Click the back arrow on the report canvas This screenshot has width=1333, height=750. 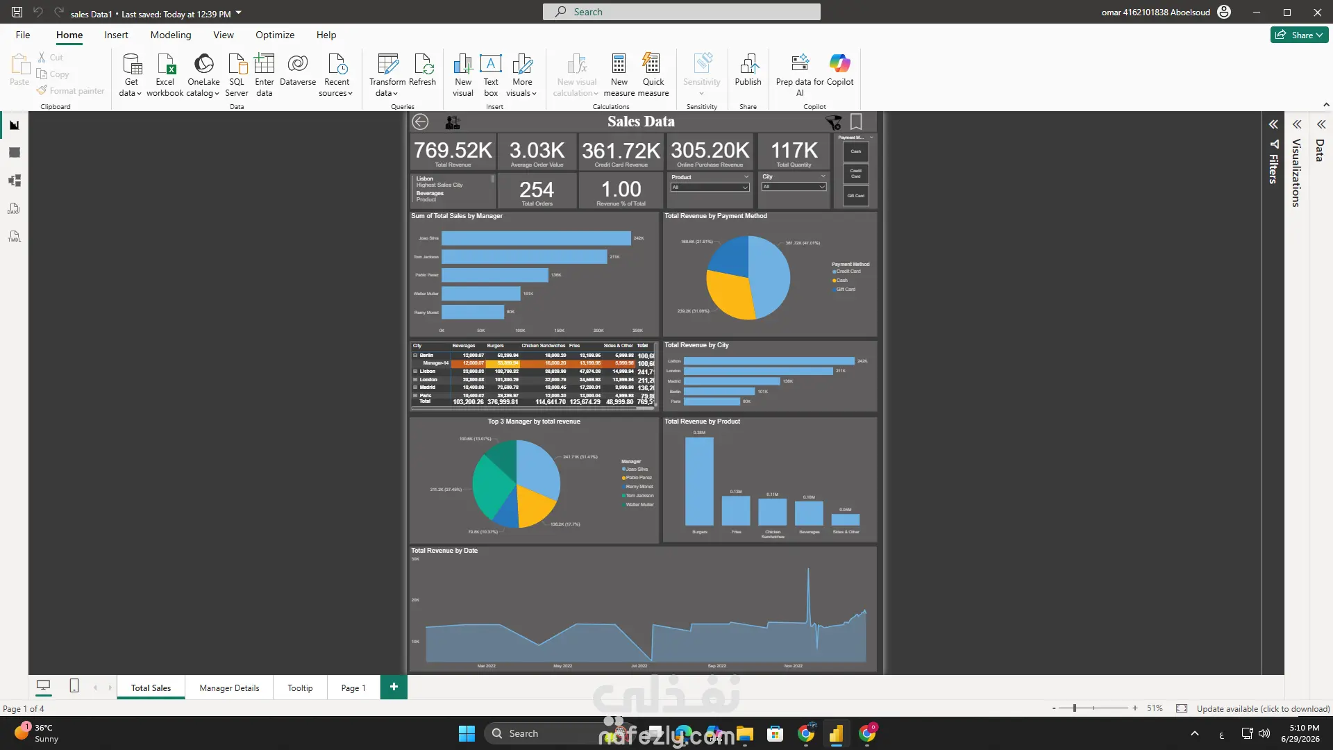420,122
